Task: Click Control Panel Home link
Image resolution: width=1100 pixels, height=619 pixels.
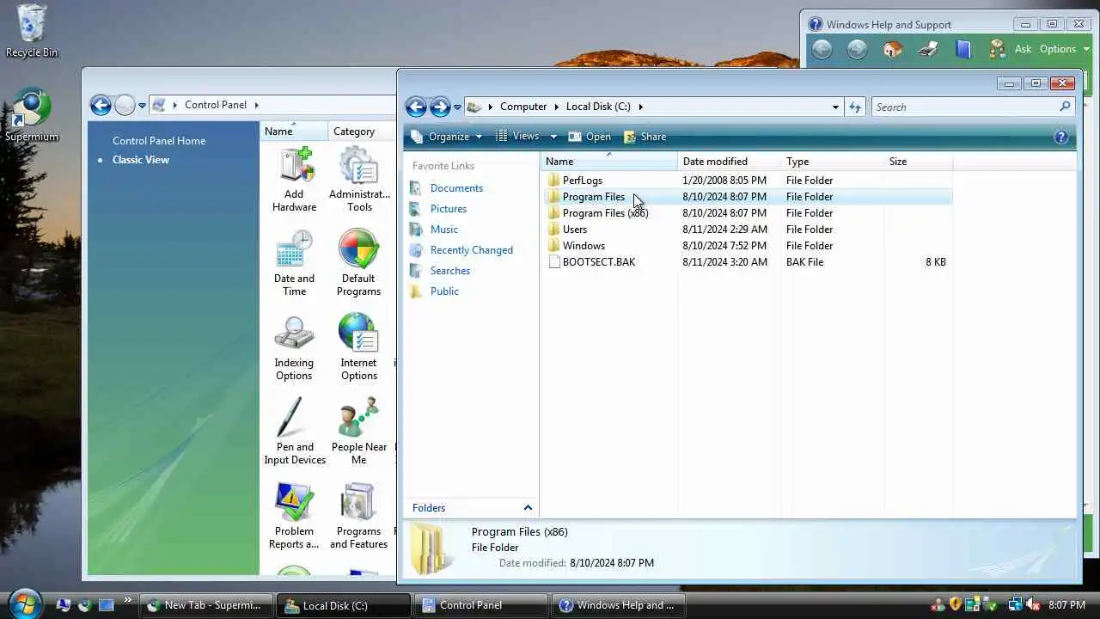Action: coord(159,141)
